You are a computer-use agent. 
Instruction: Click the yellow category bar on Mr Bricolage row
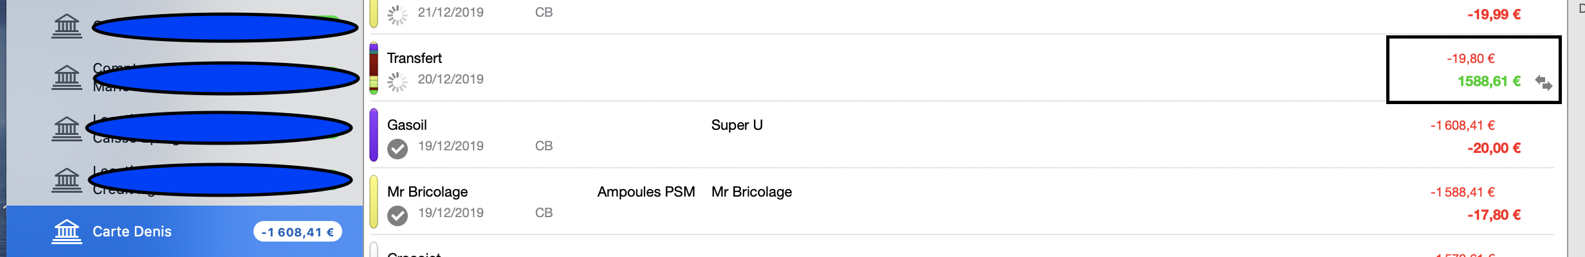[x=374, y=202]
